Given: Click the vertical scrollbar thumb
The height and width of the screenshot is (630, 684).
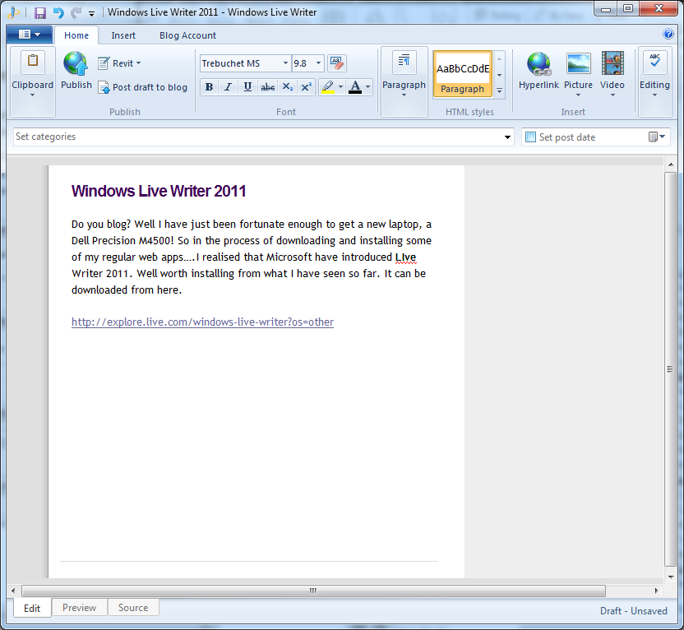Looking at the screenshot, I should [x=671, y=369].
